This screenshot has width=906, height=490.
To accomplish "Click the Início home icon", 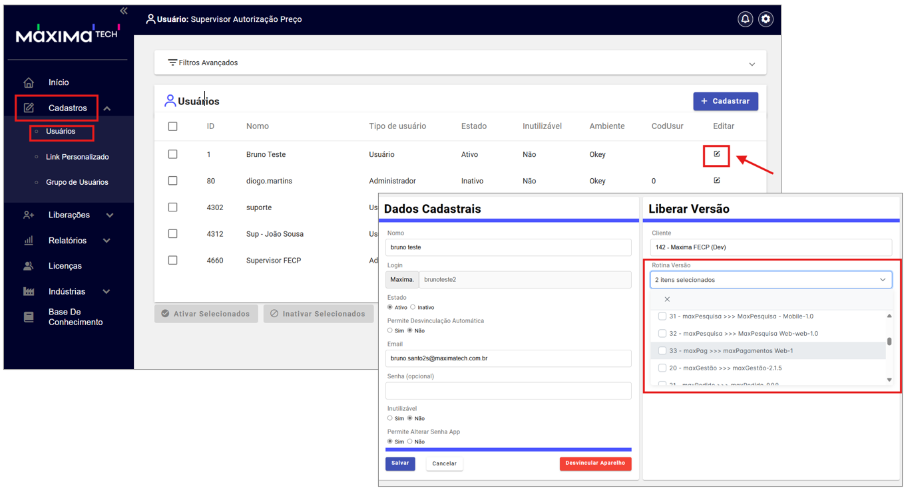I will click(x=29, y=82).
